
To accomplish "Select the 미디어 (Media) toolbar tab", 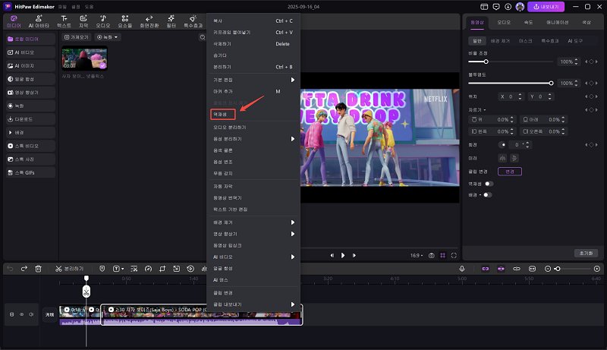I will click(x=14, y=21).
